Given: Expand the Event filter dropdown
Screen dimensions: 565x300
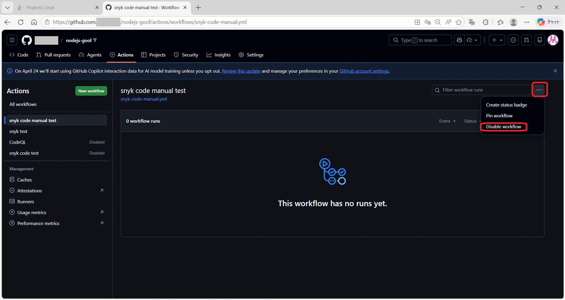Looking at the screenshot, I should click(447, 121).
